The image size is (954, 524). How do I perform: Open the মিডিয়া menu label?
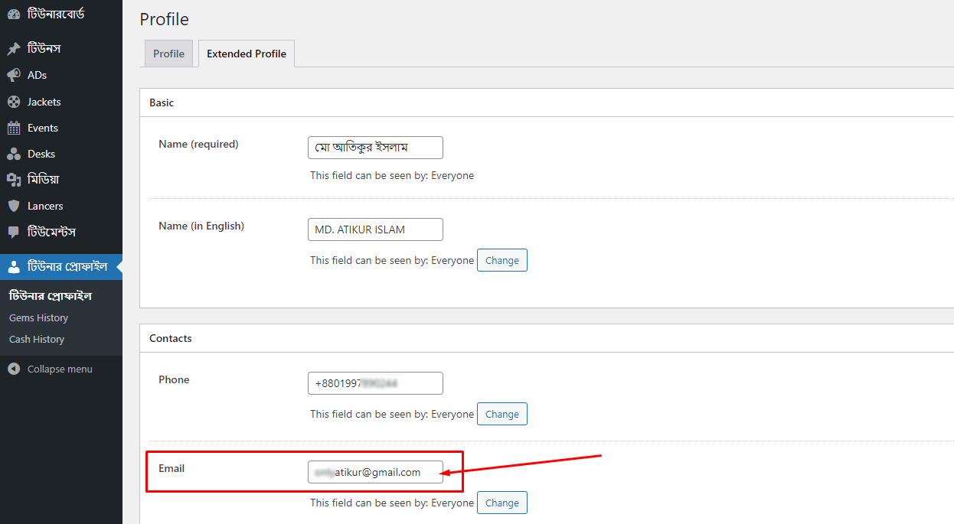pyautogui.click(x=43, y=180)
